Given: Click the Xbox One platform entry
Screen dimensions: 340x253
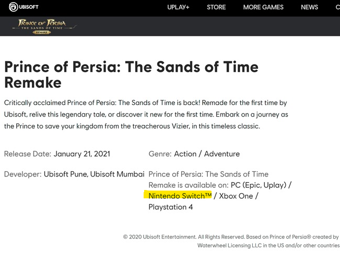Looking at the screenshot, I should point(239,196).
